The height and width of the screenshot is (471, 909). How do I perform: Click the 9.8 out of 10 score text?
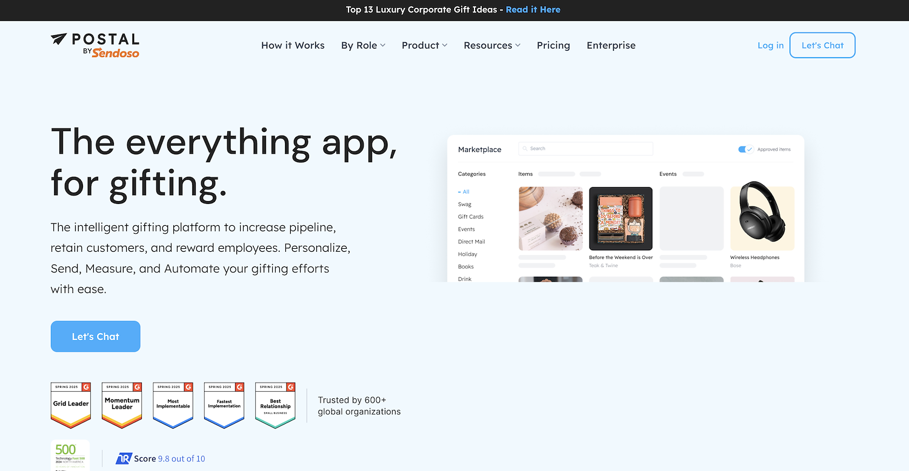pos(181,459)
